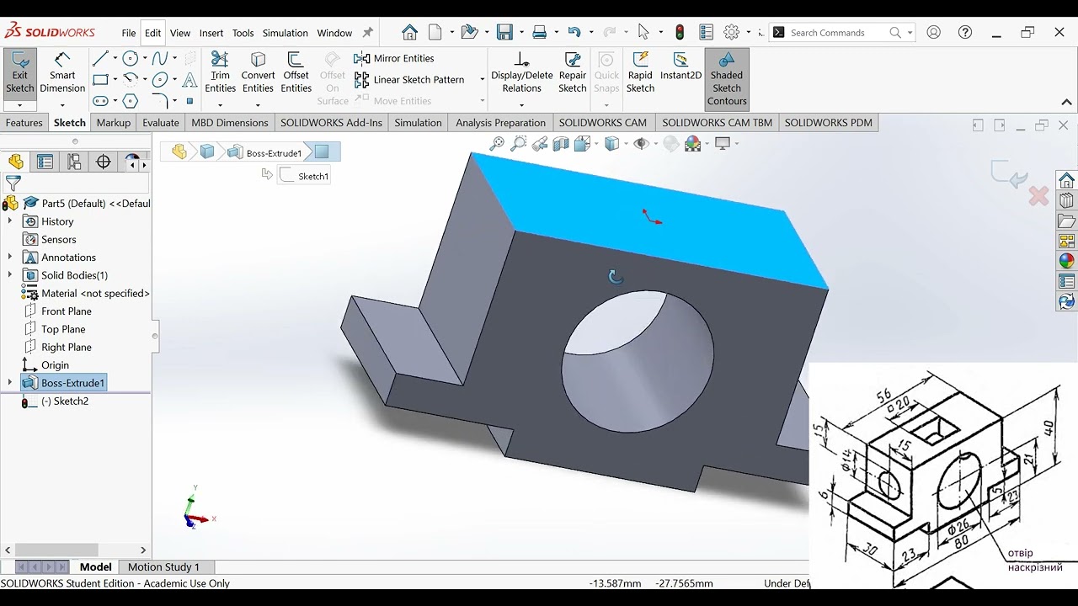Click the Section View icon
The image size is (1078, 606).
tap(561, 144)
